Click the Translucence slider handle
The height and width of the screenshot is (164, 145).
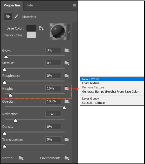(4, 146)
